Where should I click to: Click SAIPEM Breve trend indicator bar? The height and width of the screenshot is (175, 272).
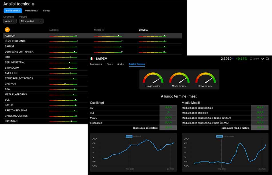(153, 47)
